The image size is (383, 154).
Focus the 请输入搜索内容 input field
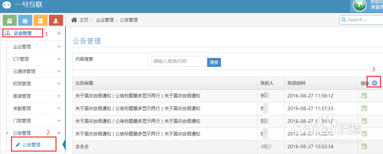pos(179,61)
